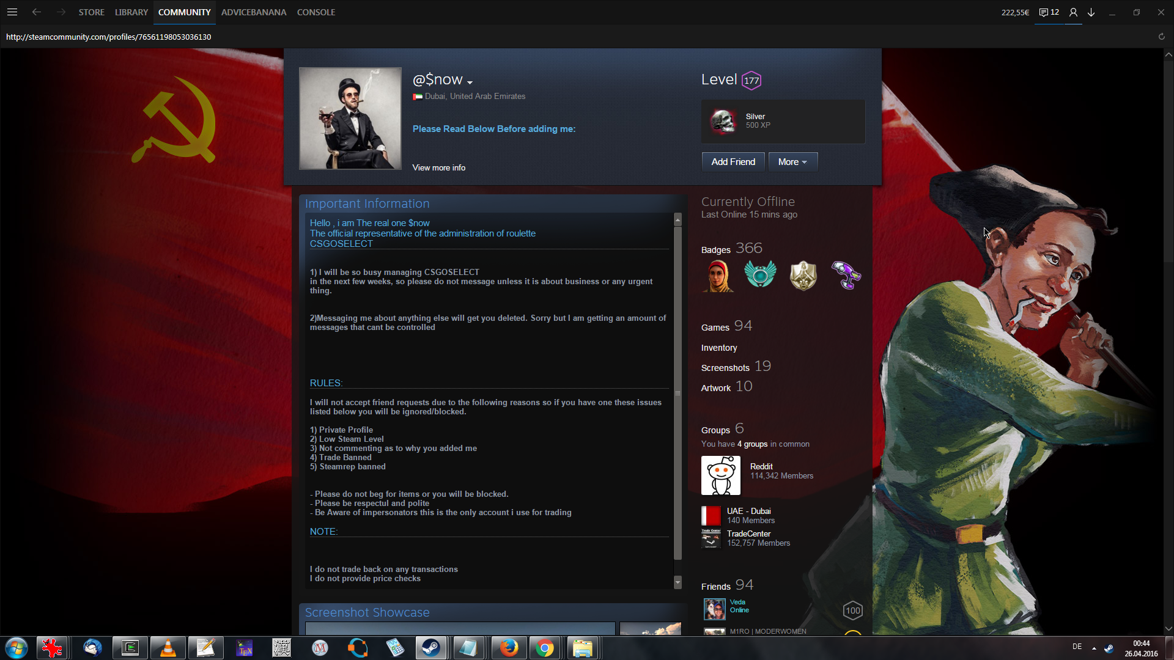Screen dimensions: 1174x660
Task: Open the STORE menu
Action: coord(91,12)
